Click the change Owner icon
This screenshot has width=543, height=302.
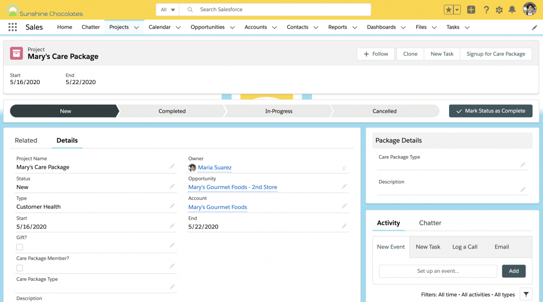click(x=344, y=168)
